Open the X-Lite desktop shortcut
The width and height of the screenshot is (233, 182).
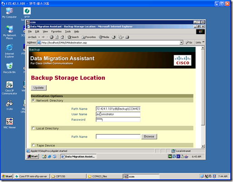pyautogui.click(x=10, y=105)
